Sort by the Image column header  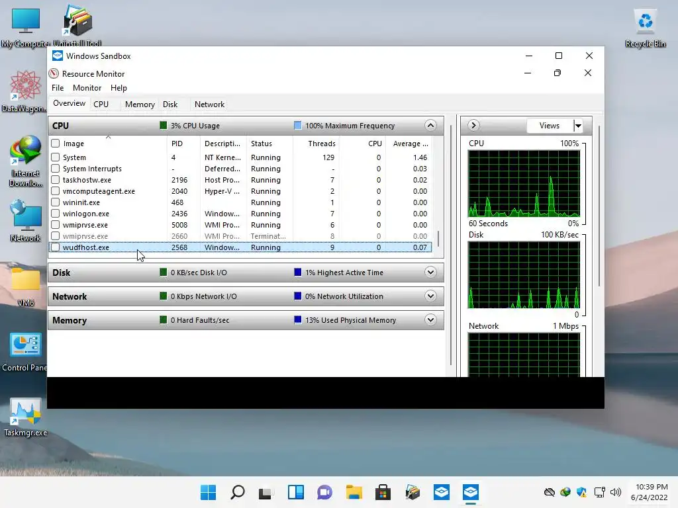tap(108, 144)
